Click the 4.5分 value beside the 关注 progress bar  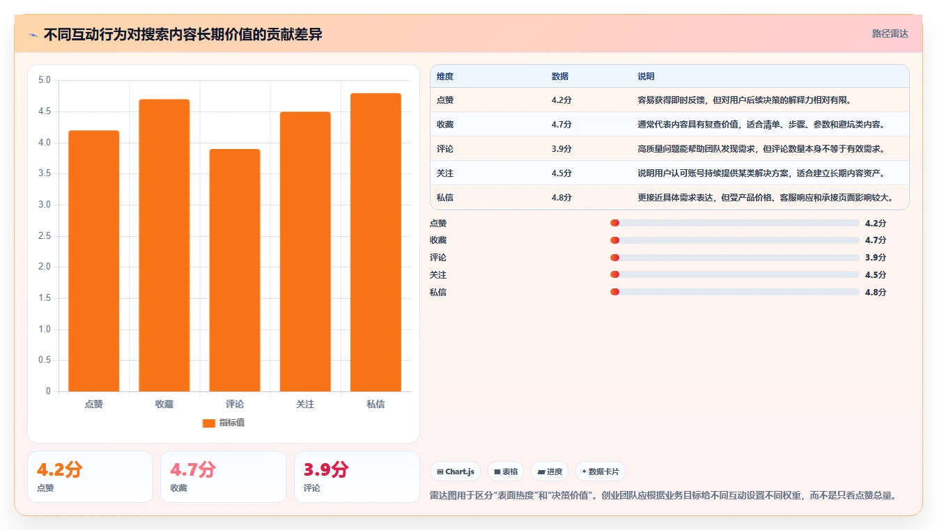tap(876, 275)
